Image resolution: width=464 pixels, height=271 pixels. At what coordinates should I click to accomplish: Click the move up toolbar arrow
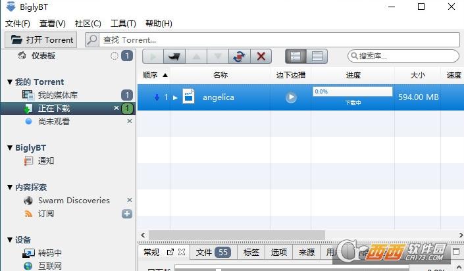[196, 56]
